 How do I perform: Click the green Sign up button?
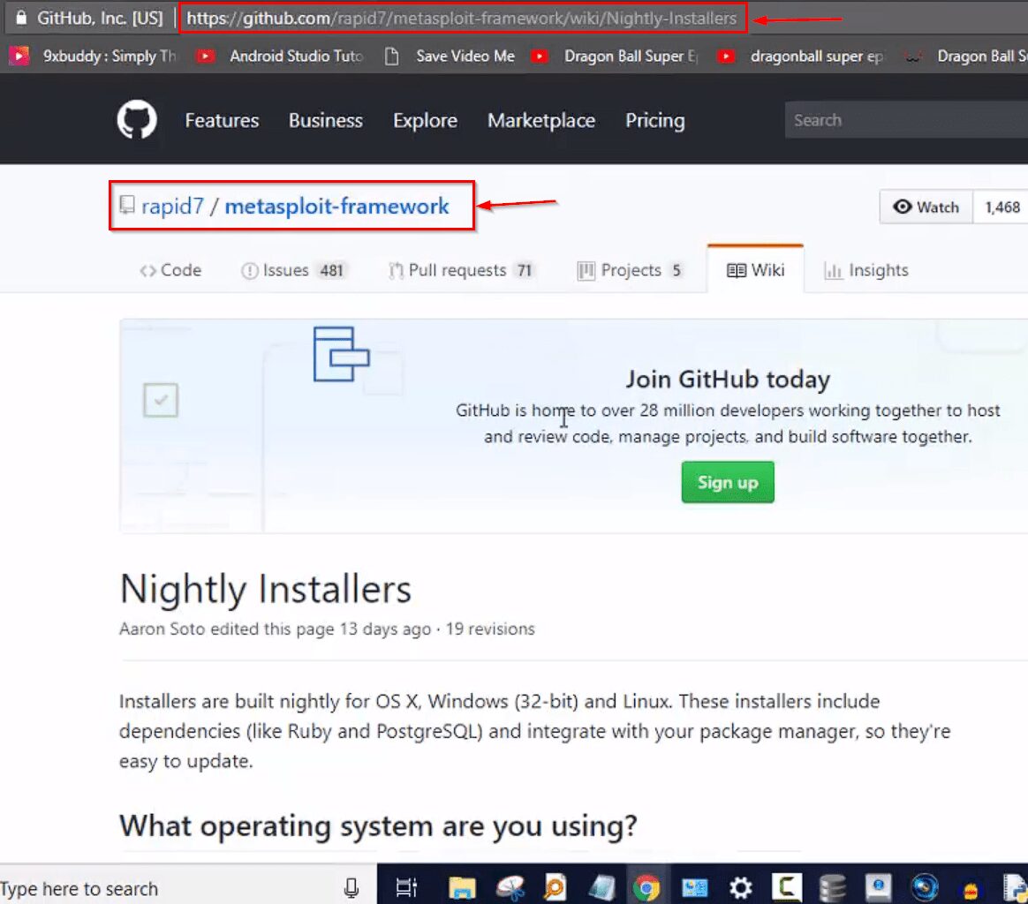pos(727,482)
